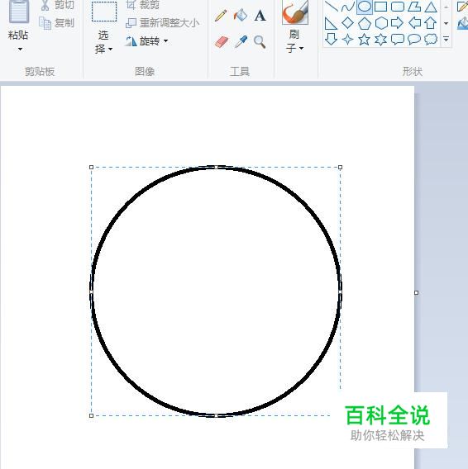
Task: Click the Crop (裁剪) button
Action: (x=143, y=5)
